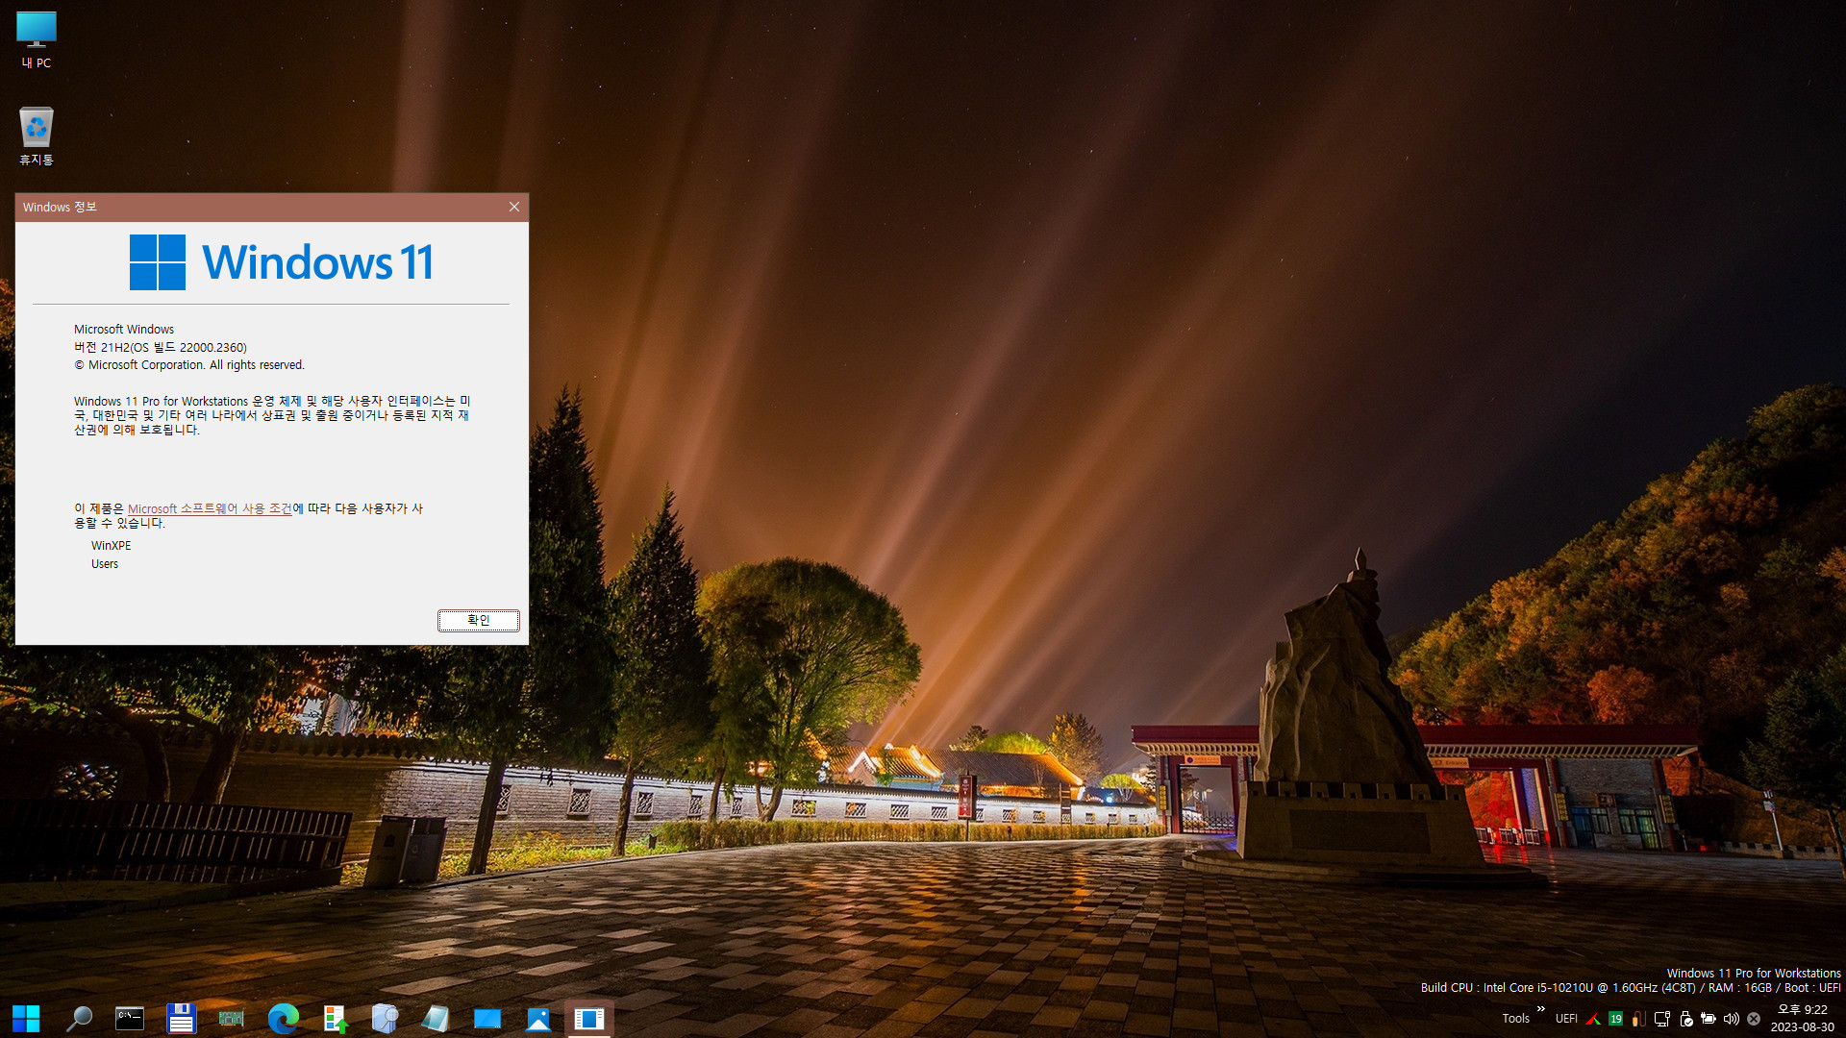Expand the Tools toolbar chevron
The width and height of the screenshot is (1846, 1038).
1541,1009
